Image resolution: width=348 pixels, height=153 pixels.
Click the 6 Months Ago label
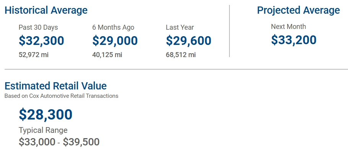[113, 27]
